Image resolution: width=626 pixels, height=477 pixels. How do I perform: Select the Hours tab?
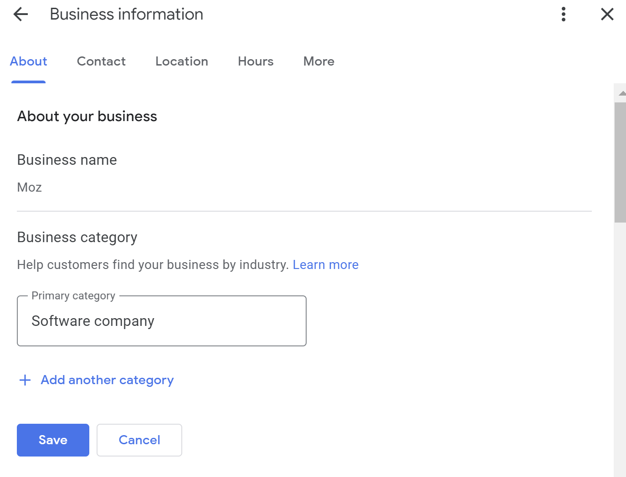click(x=256, y=61)
